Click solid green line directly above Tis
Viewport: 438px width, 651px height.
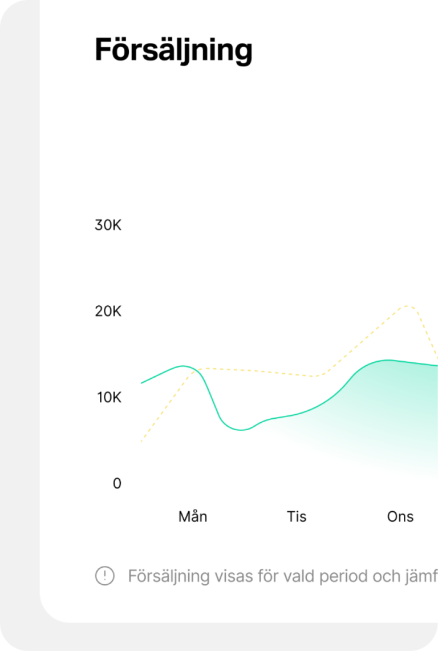click(x=297, y=414)
